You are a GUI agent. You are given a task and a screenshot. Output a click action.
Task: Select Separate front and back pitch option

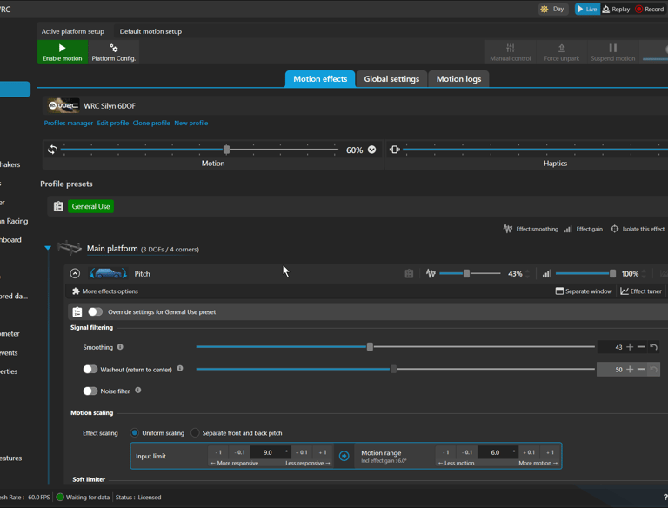[195, 433]
